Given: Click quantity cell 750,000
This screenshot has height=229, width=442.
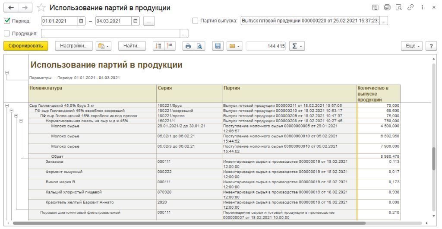Looking at the screenshot, I should pyautogui.click(x=379, y=121).
